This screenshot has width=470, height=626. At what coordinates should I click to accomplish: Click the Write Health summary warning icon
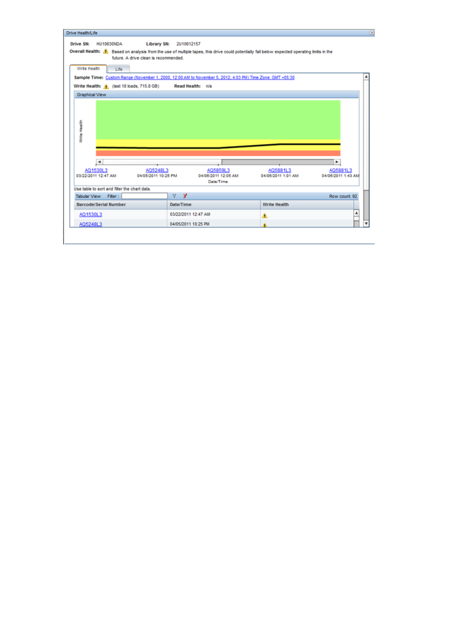(x=106, y=87)
